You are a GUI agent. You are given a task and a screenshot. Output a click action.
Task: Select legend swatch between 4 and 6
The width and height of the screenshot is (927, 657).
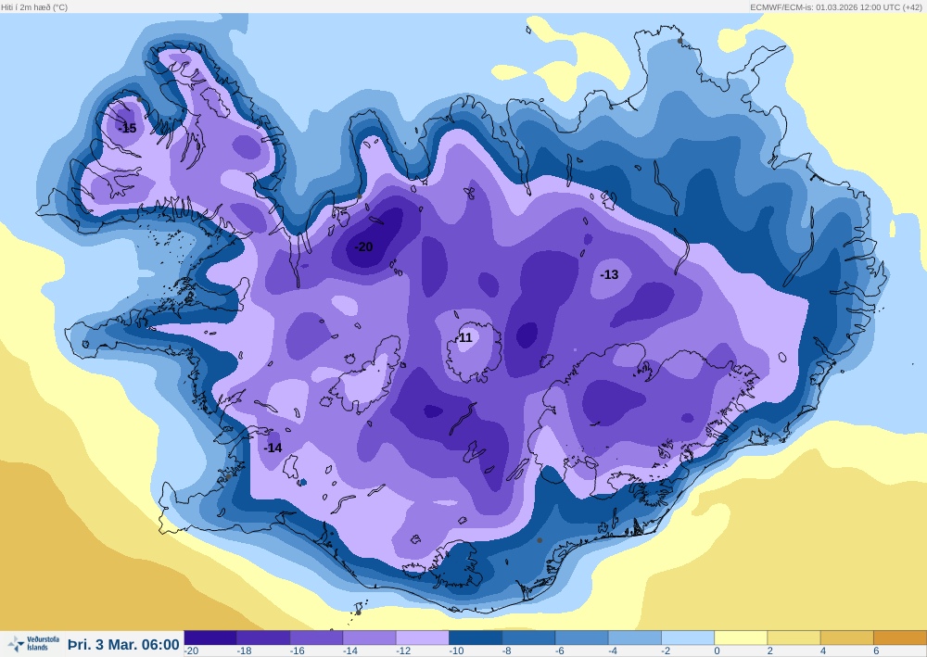click(x=846, y=638)
